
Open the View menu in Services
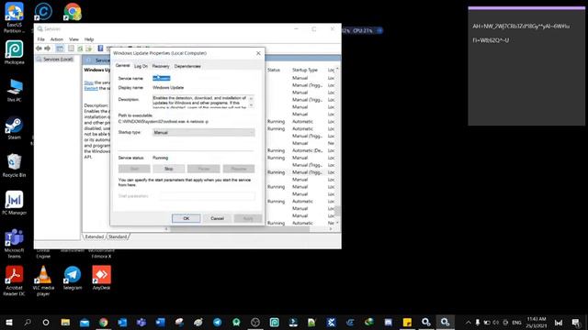pos(73,39)
